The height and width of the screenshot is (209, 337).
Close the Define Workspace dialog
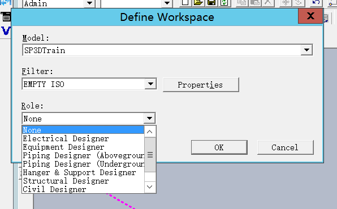[310, 16]
